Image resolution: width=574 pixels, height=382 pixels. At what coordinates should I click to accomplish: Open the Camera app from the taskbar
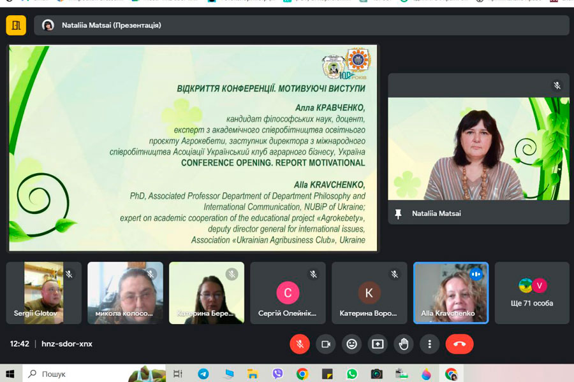[376, 374]
